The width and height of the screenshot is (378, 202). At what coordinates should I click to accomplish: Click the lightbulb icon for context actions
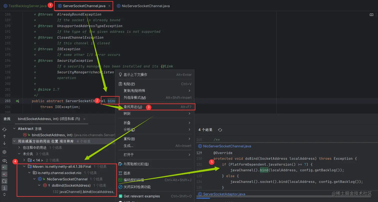120,75
